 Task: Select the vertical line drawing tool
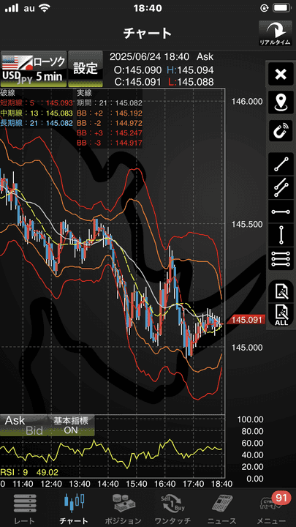click(x=281, y=235)
